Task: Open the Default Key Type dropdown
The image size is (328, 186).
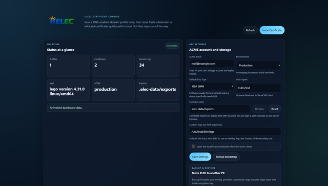Action: click(212, 86)
